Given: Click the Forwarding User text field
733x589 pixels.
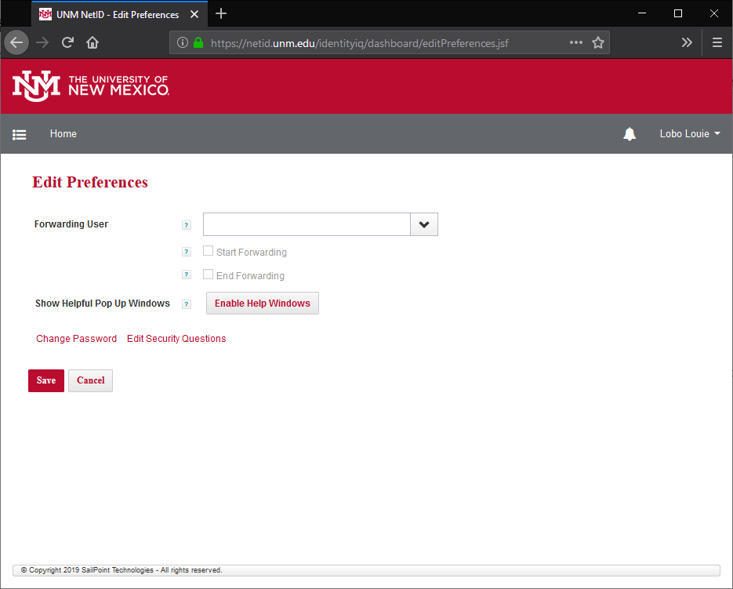Looking at the screenshot, I should pos(307,224).
